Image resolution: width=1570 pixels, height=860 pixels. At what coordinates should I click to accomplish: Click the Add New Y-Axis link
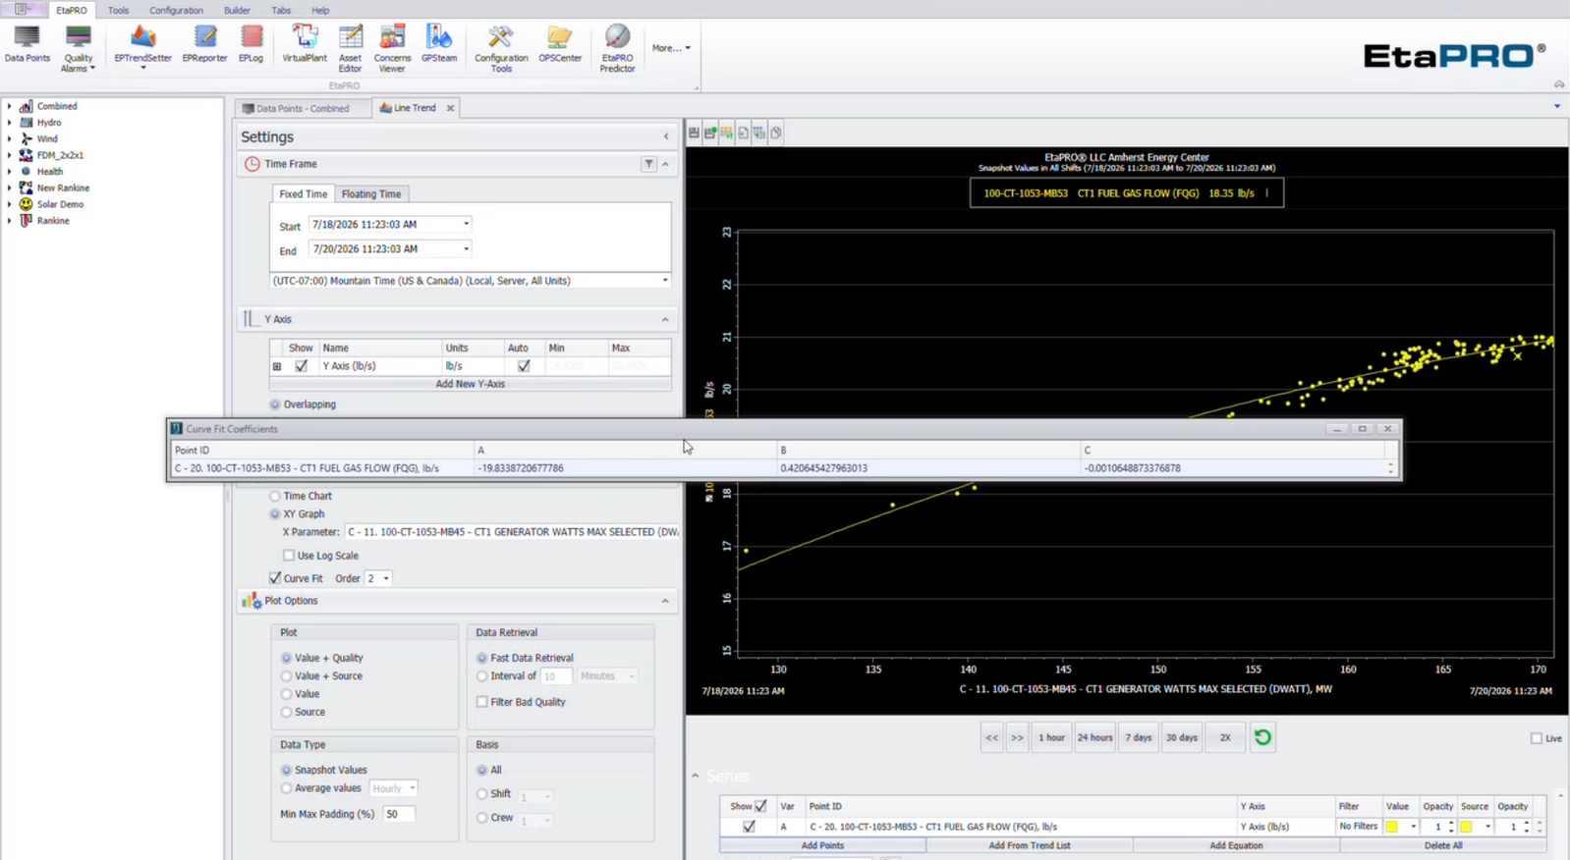471,384
